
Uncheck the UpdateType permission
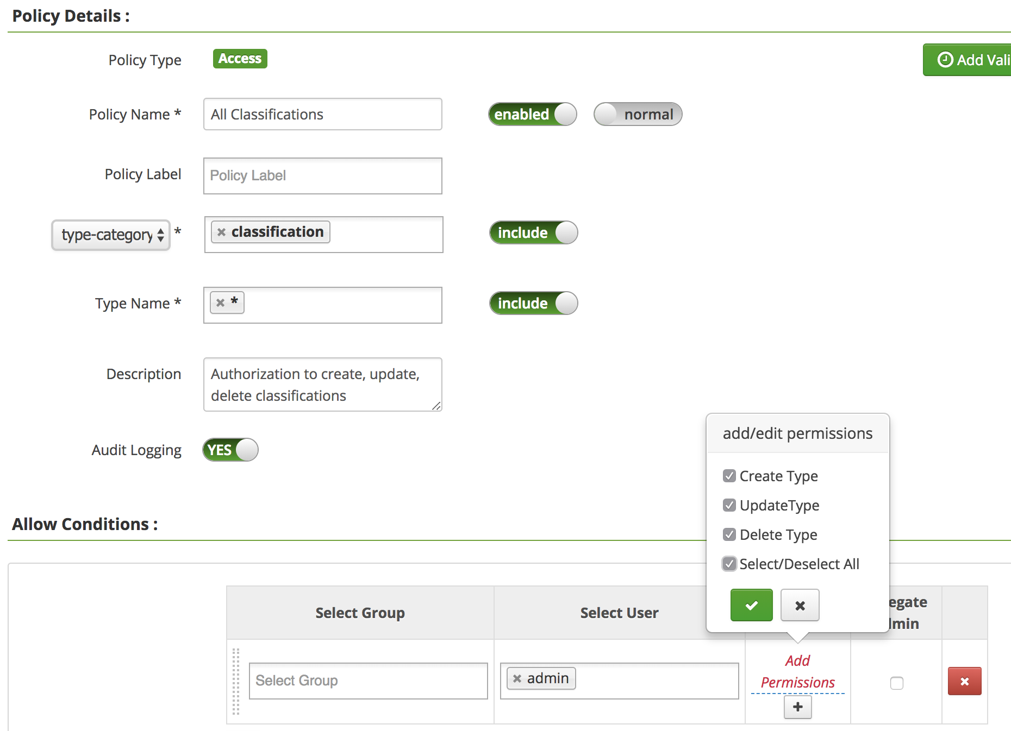729,506
